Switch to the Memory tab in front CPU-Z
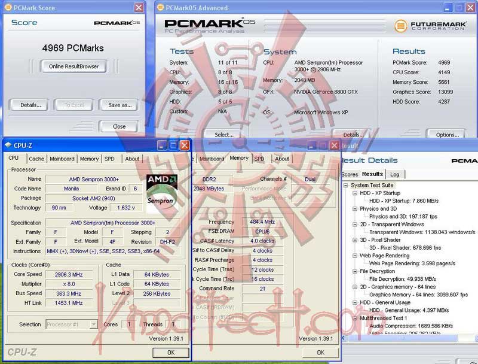The height and width of the screenshot is (364, 478). click(89, 159)
